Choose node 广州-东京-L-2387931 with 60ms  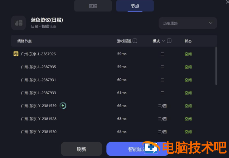(x=114, y=80)
